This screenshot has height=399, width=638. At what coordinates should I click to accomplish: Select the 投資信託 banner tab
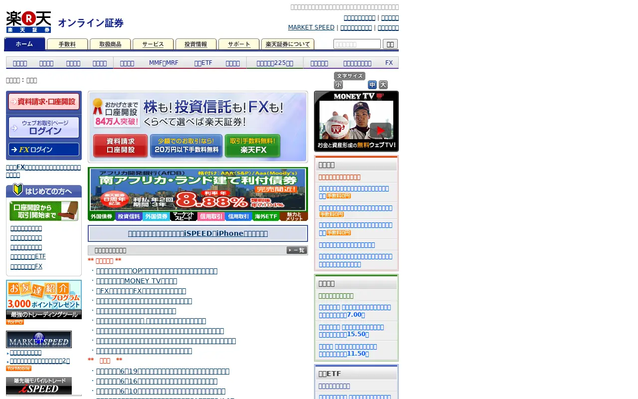129,216
